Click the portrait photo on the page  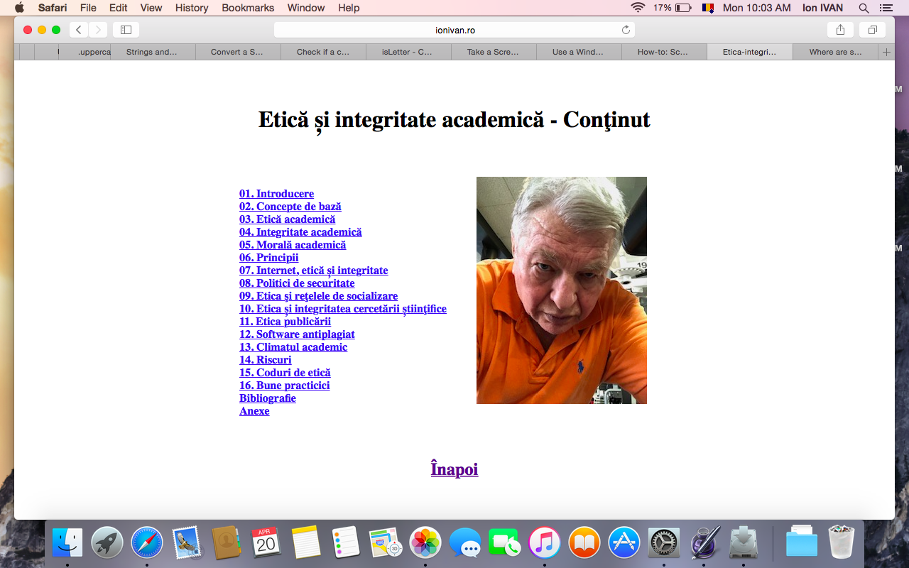(x=561, y=290)
